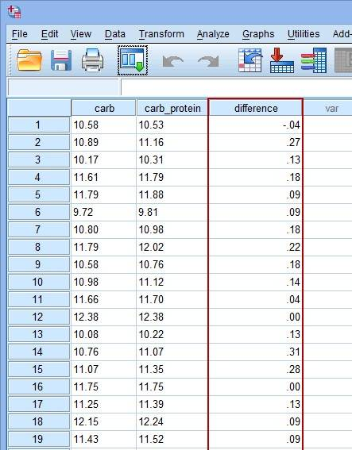The height and width of the screenshot is (450, 352).
Task: Click the application icon in the title bar
Action: 14,12
